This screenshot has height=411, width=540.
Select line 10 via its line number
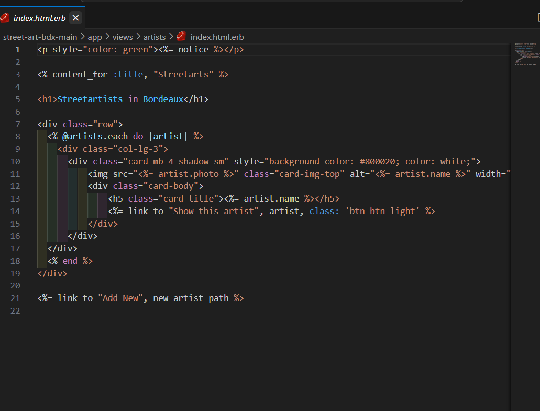click(15, 161)
